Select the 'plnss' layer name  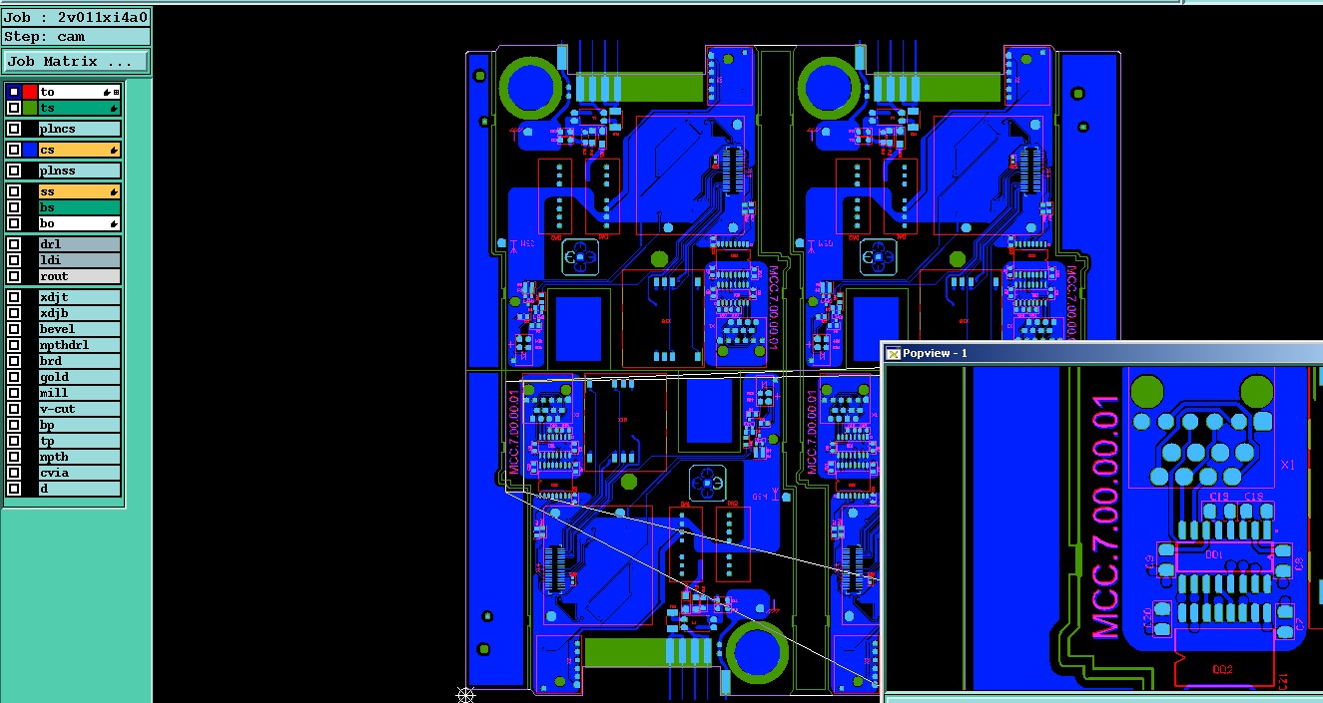click(80, 171)
